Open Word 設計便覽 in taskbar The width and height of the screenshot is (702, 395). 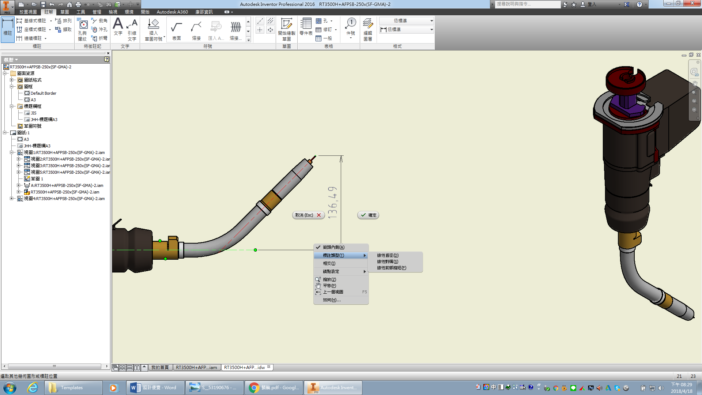pyautogui.click(x=155, y=388)
